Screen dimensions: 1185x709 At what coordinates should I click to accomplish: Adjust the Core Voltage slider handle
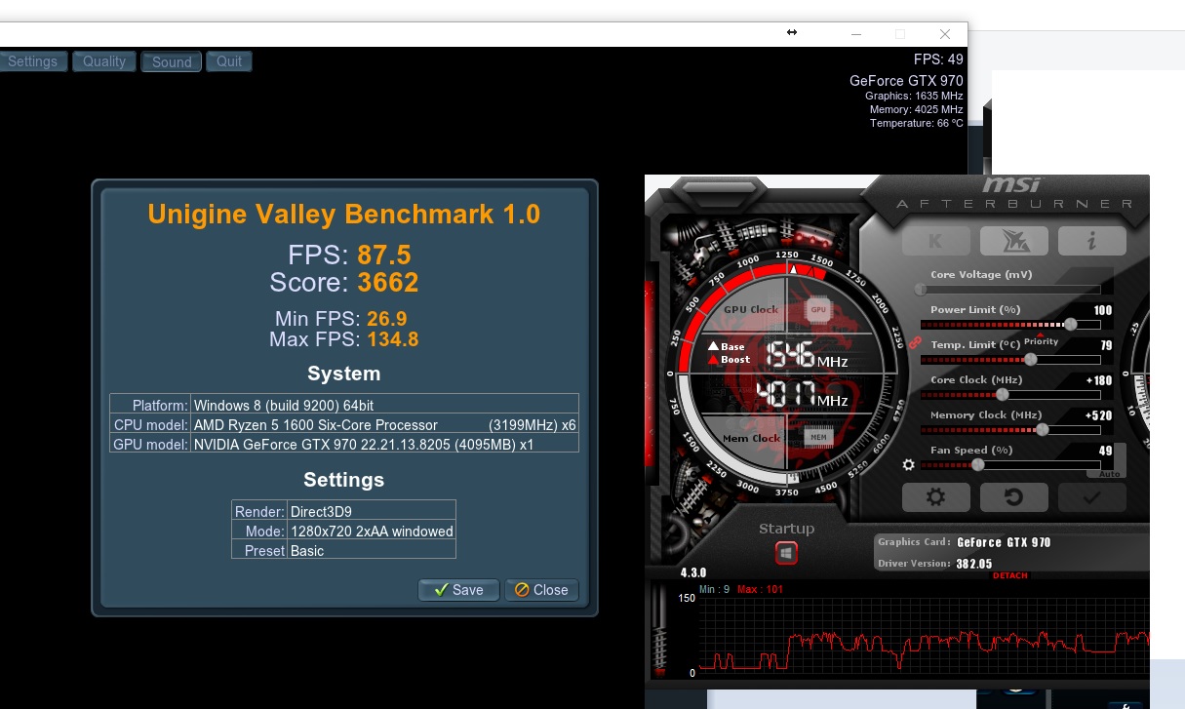point(920,290)
